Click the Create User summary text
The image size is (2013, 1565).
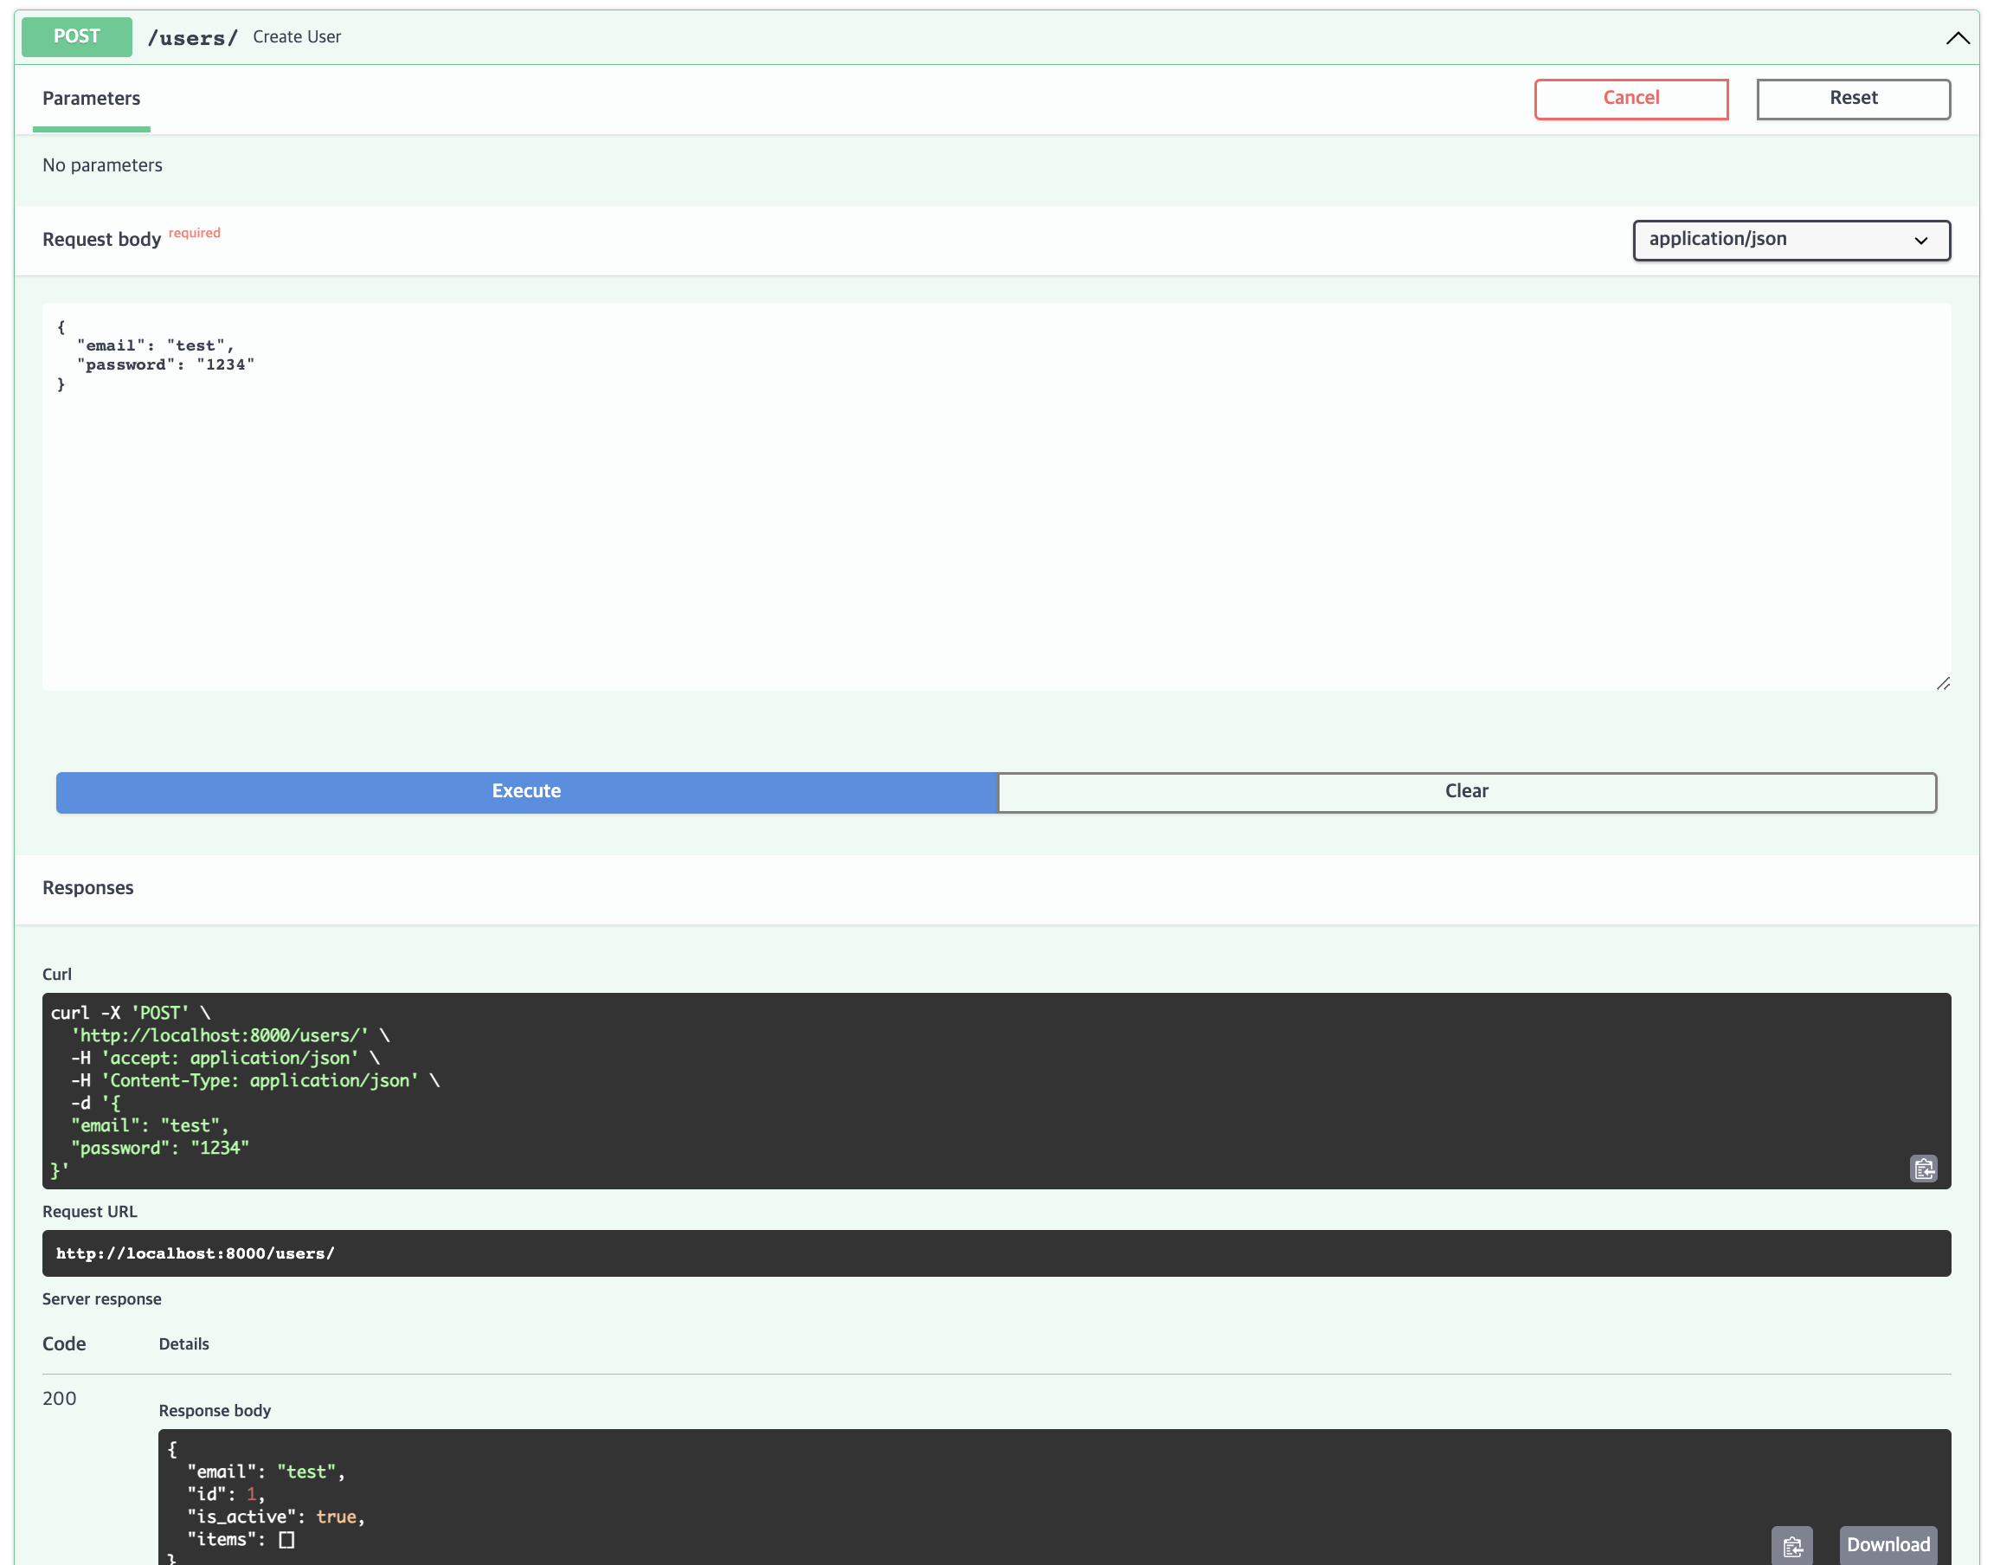pos(297,38)
